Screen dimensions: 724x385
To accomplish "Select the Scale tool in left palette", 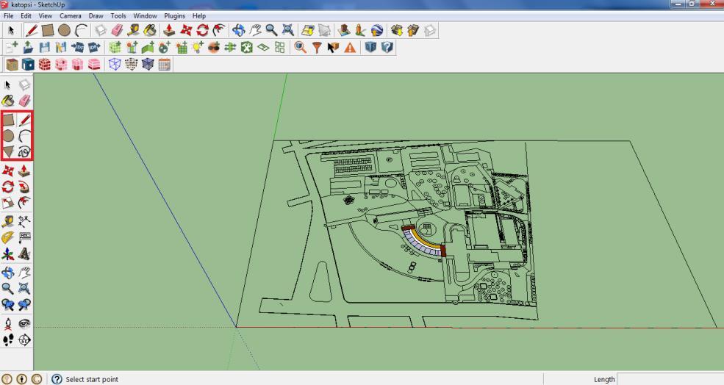I will 8,203.
